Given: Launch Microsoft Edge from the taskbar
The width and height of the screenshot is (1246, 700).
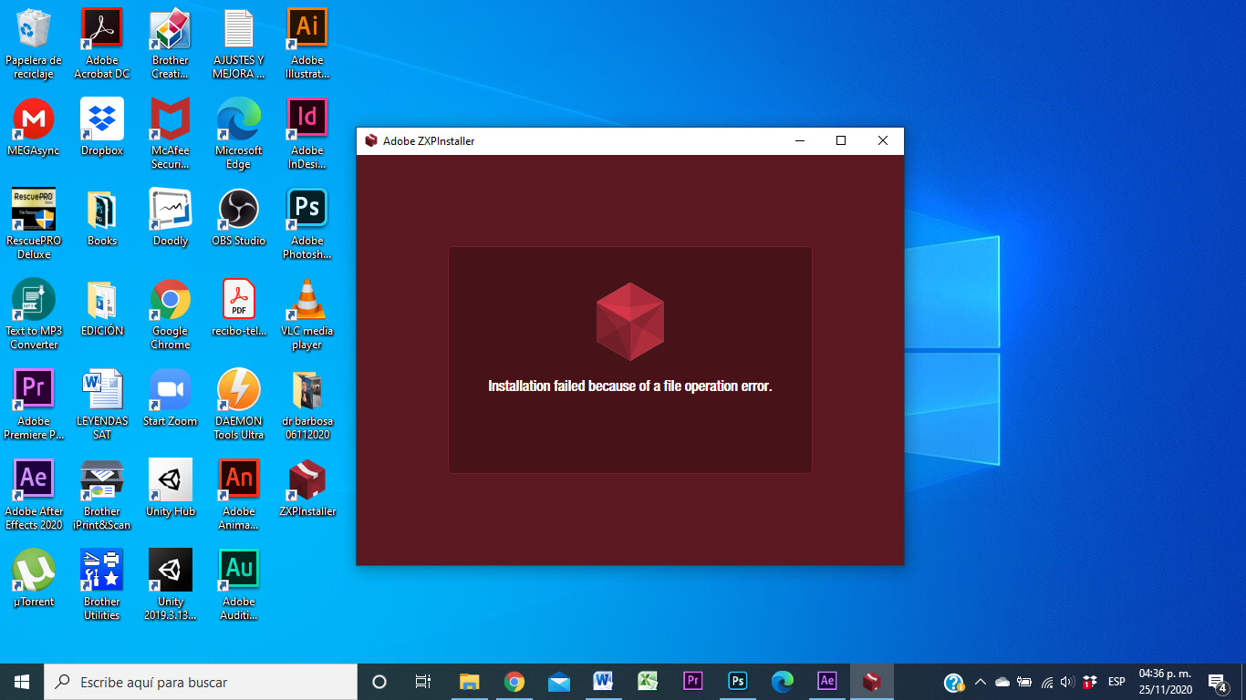Looking at the screenshot, I should (x=783, y=682).
